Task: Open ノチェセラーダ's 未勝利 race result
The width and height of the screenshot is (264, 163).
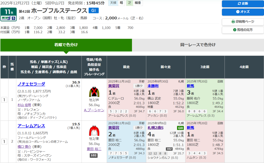Action: pos(153,86)
